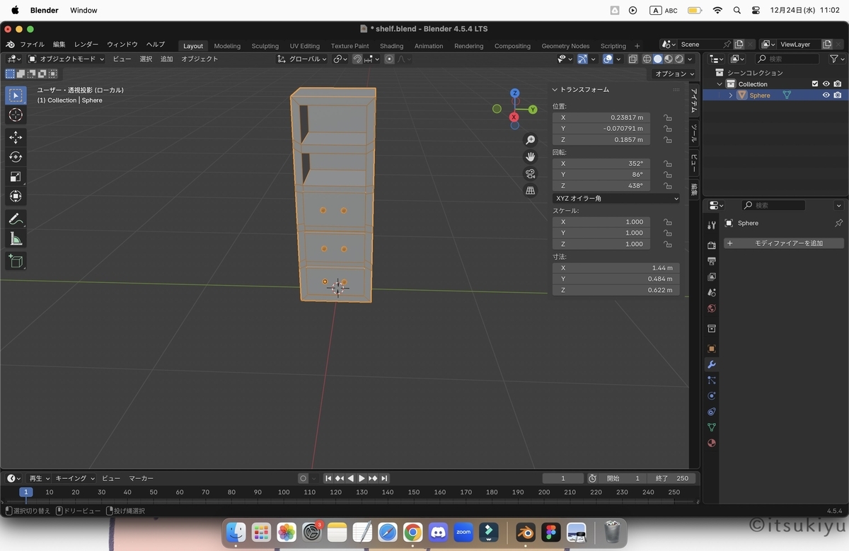
Task: Select the combined Transform tool
Action: (16, 196)
